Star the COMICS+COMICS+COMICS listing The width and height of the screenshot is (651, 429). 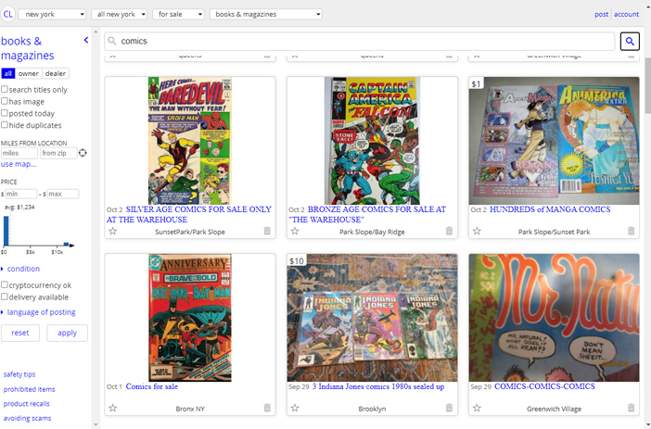[477, 408]
